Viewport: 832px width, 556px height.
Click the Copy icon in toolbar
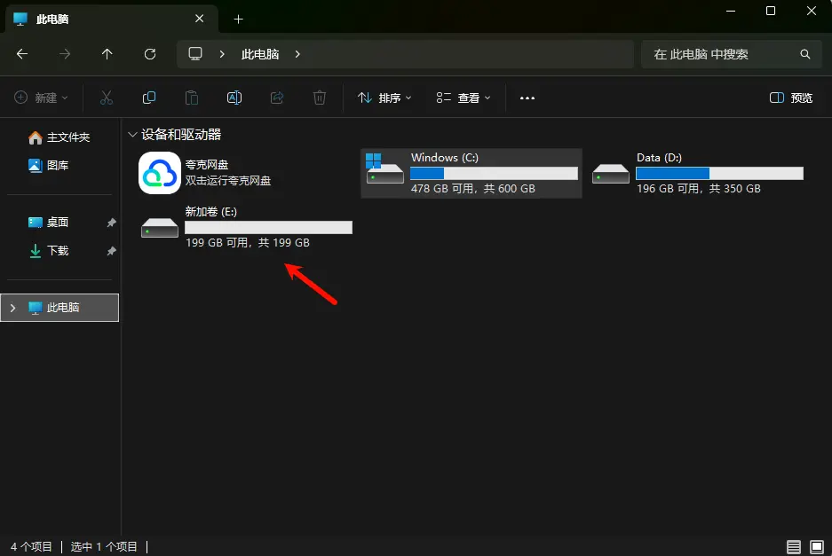149,98
